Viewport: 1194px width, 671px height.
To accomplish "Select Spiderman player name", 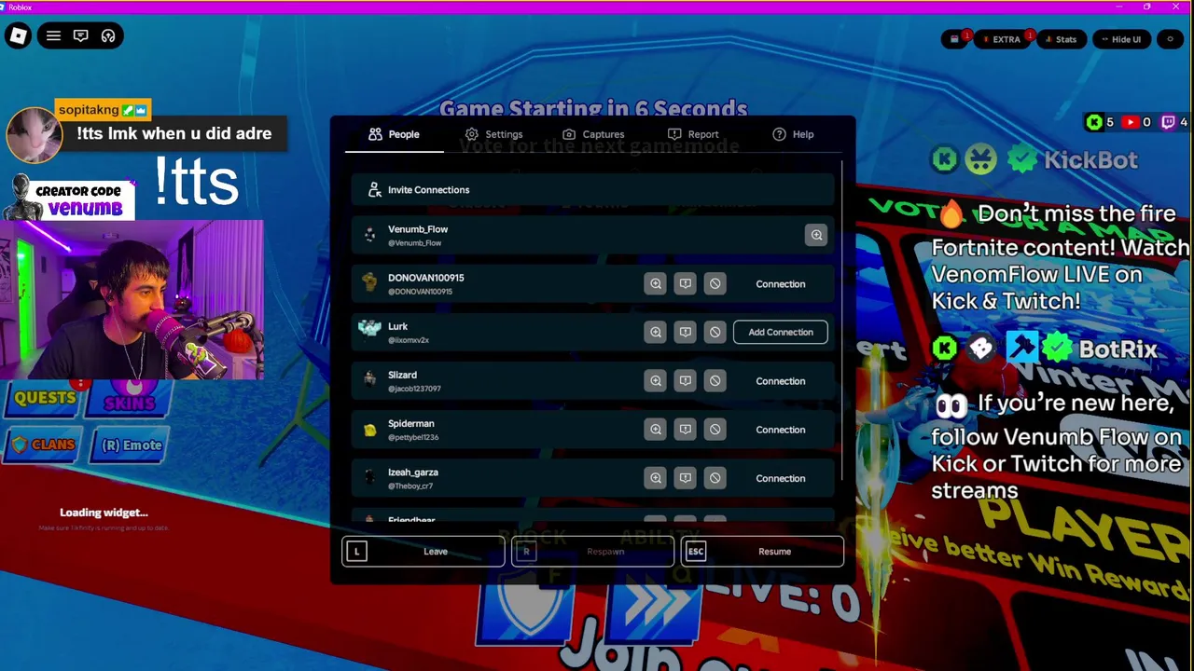I will coord(410,423).
